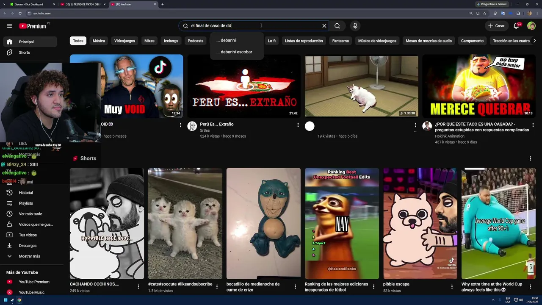Image resolution: width=542 pixels, height=305 pixels.
Task: Open Tus videos in sidebar
Action: pos(30,235)
